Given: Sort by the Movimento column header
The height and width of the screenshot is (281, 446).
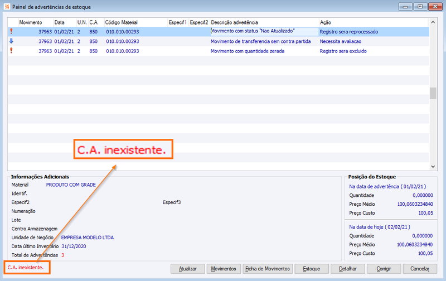Looking at the screenshot, I should (36, 22).
